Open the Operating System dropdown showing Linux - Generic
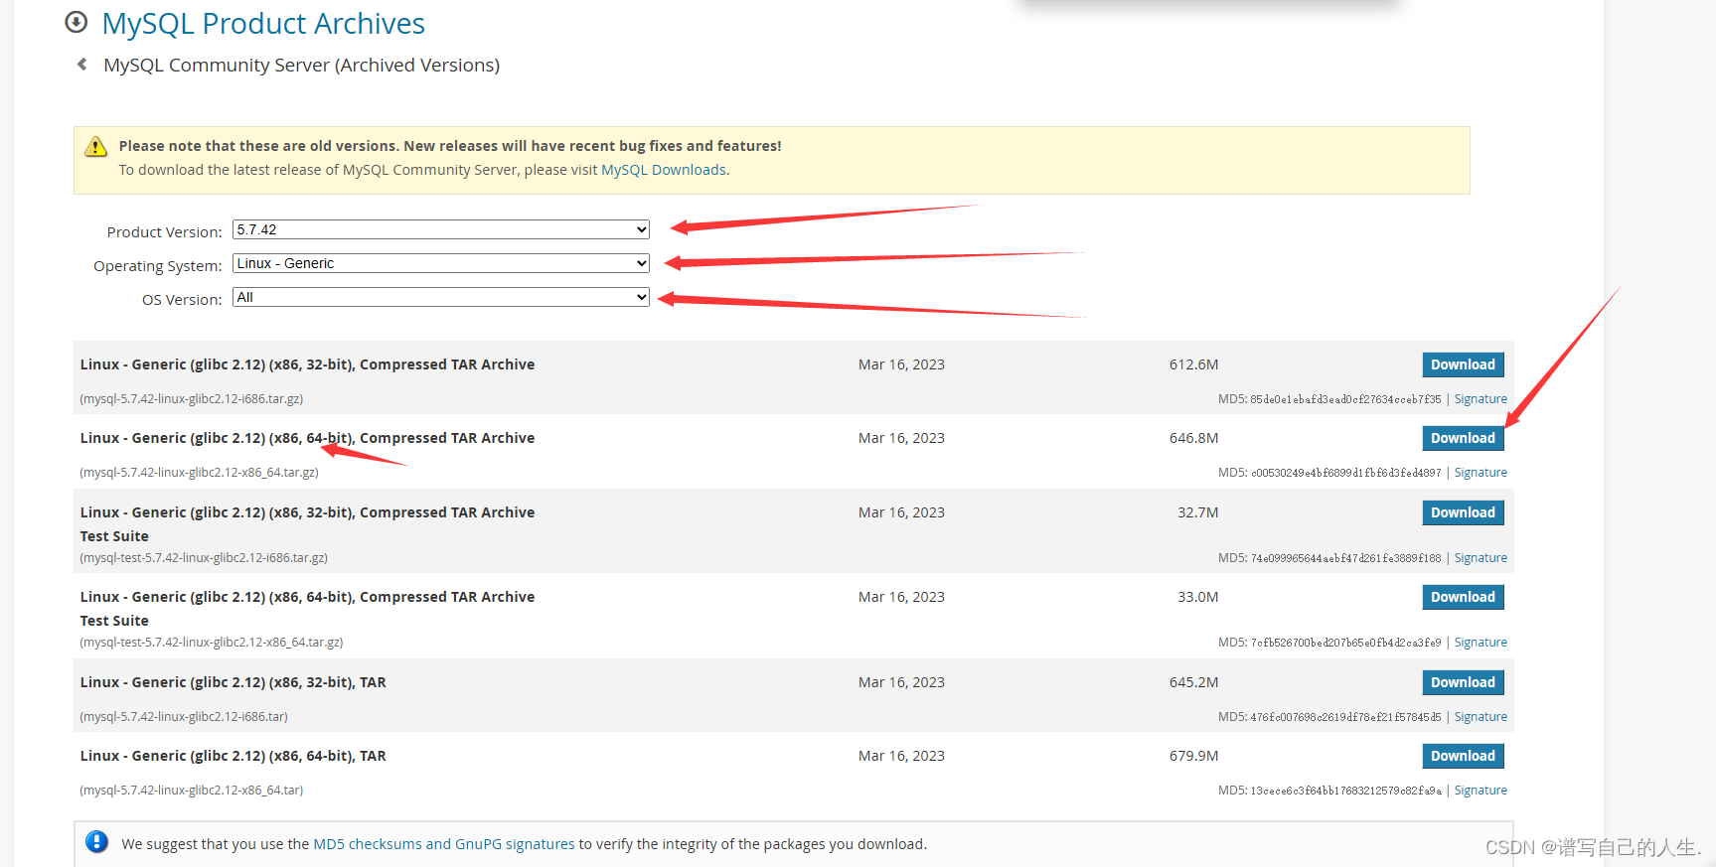Image resolution: width=1716 pixels, height=867 pixels. (441, 263)
